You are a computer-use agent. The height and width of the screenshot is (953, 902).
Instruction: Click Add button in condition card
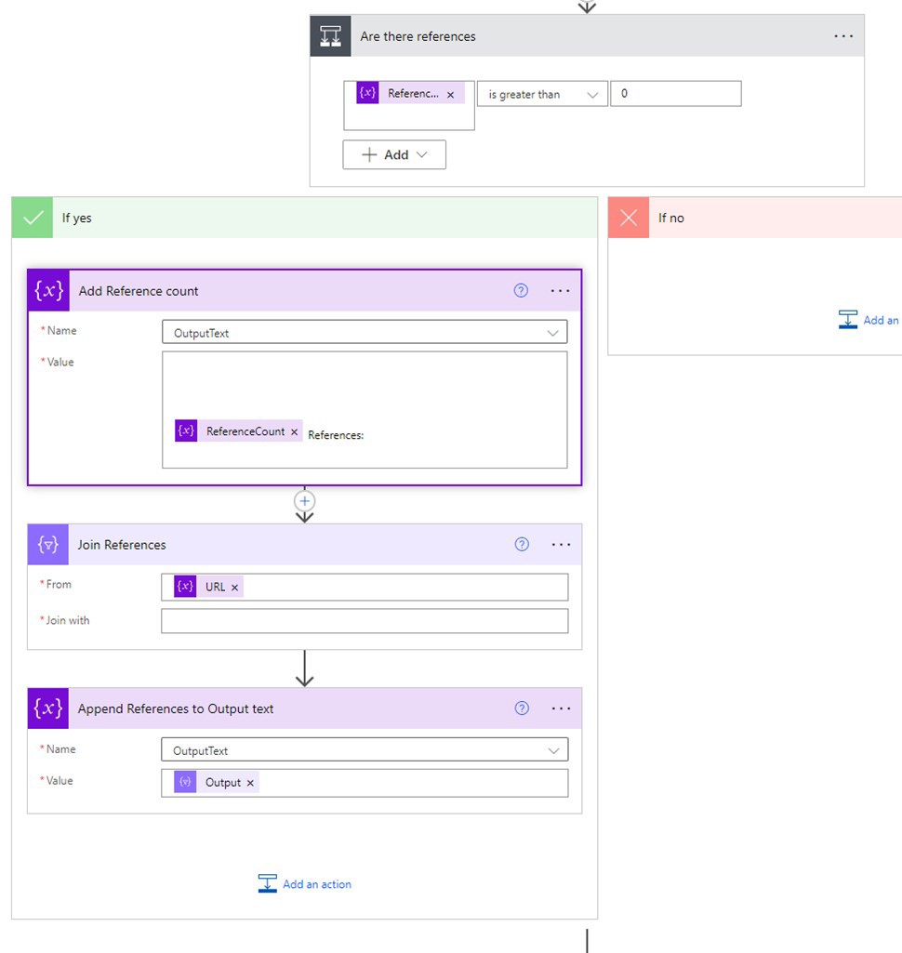394,155
